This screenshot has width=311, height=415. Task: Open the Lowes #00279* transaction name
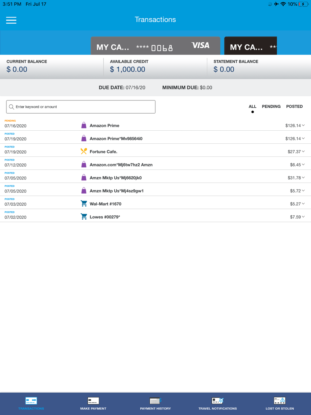pyautogui.click(x=105, y=217)
